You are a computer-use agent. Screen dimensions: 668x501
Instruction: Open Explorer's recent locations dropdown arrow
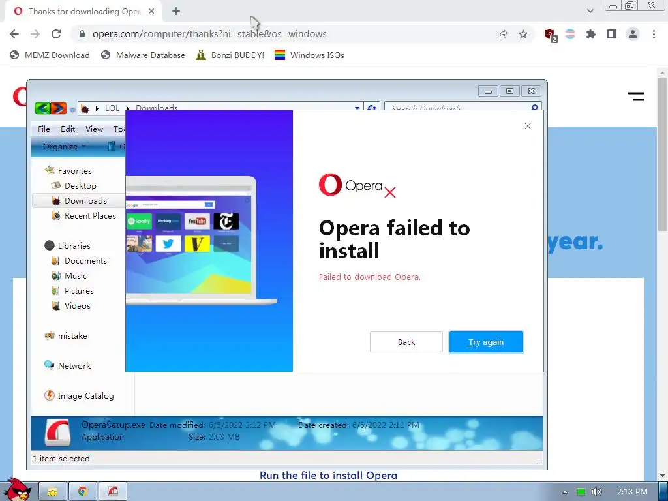(72, 110)
